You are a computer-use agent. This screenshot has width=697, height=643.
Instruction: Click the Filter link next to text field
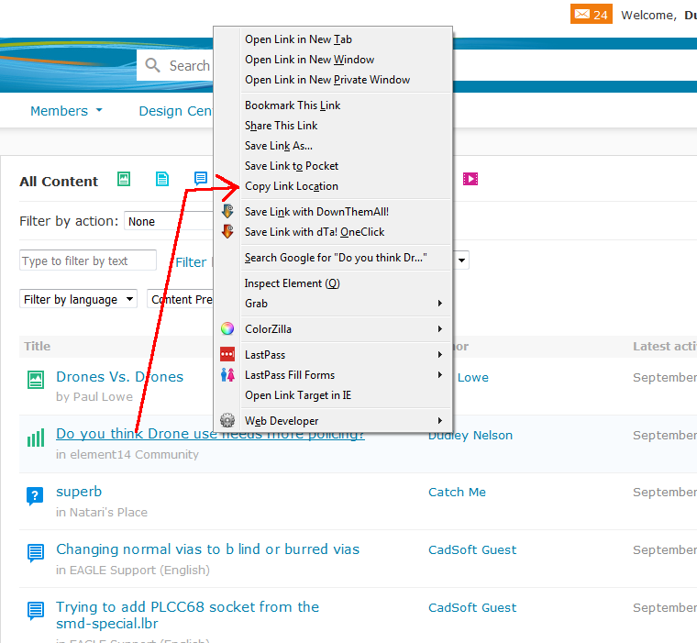[x=191, y=262]
